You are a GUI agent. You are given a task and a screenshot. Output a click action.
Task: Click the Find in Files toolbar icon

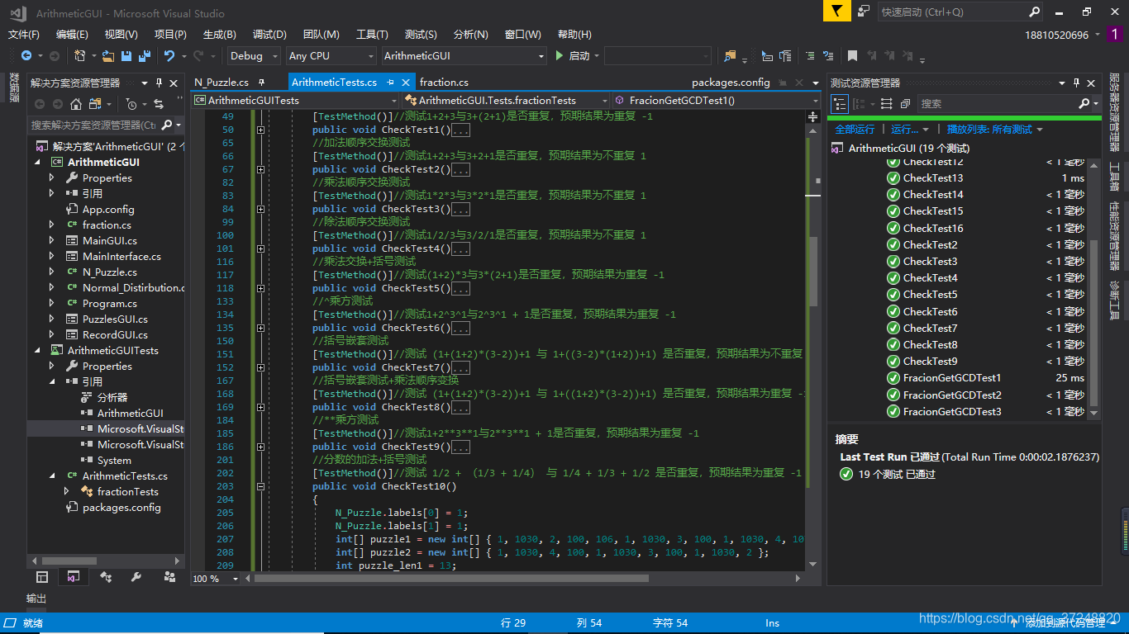pyautogui.click(x=730, y=56)
